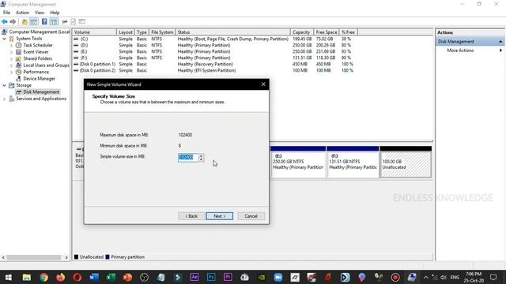Click the Device Manager icon

tap(18, 79)
